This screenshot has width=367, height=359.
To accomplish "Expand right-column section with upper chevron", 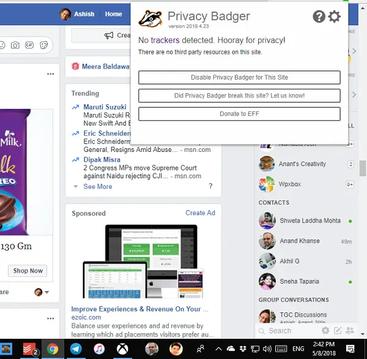I will coord(354,51).
